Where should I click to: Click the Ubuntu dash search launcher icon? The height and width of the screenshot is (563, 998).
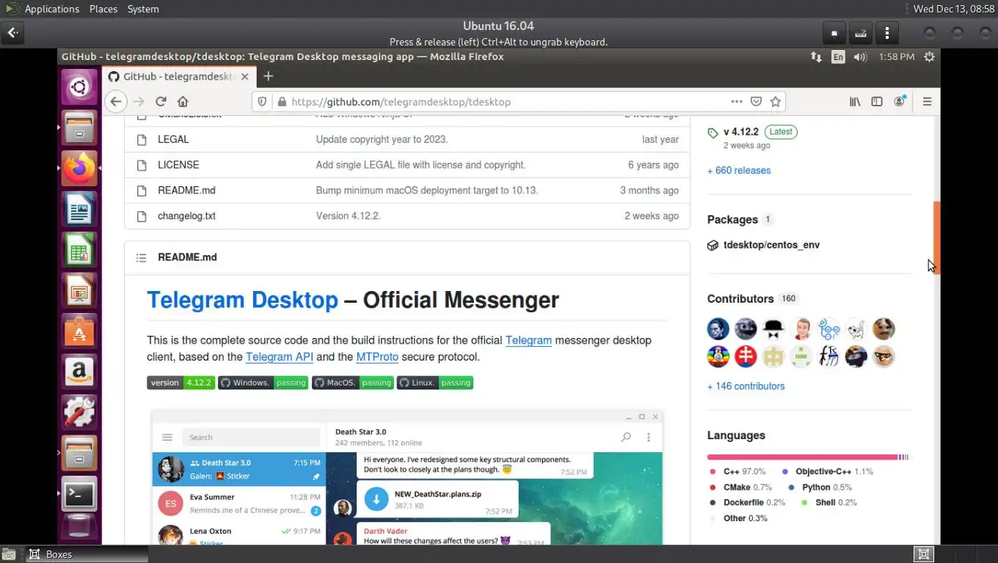point(79,88)
